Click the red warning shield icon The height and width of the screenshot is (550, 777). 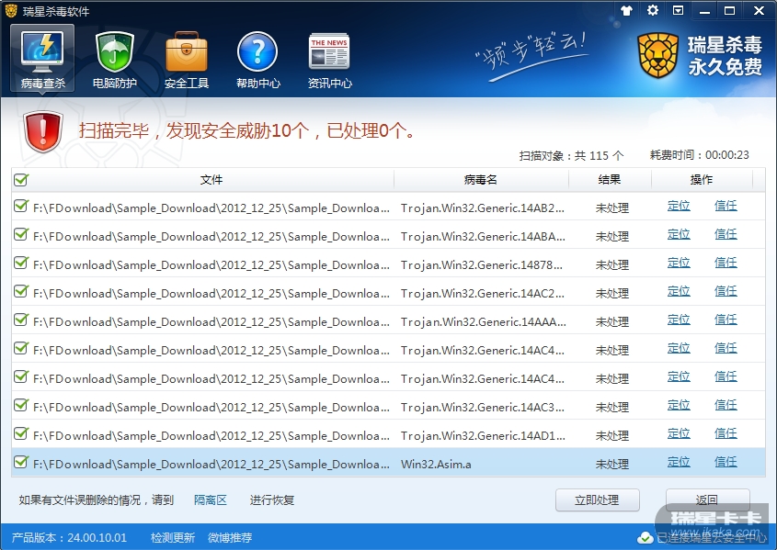point(43,131)
